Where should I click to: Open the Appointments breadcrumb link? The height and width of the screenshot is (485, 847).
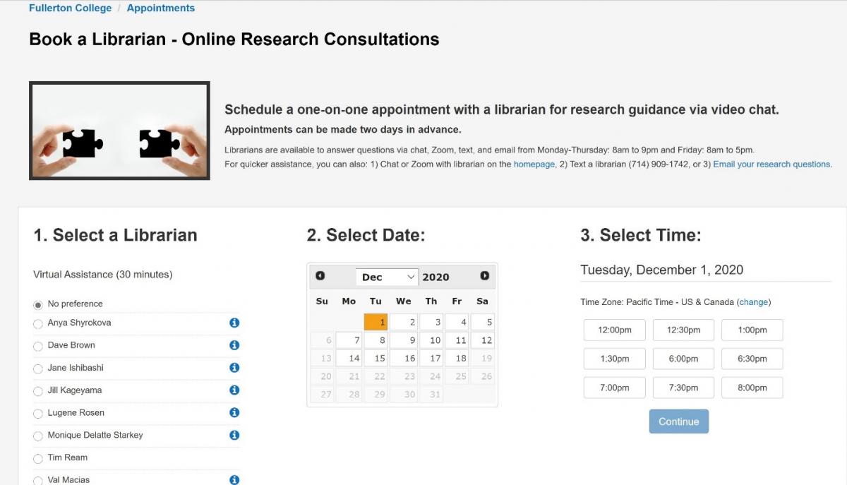(161, 8)
